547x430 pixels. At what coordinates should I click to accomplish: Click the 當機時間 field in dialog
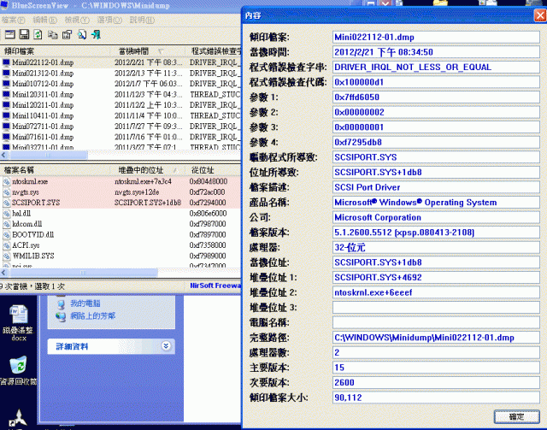pos(436,52)
